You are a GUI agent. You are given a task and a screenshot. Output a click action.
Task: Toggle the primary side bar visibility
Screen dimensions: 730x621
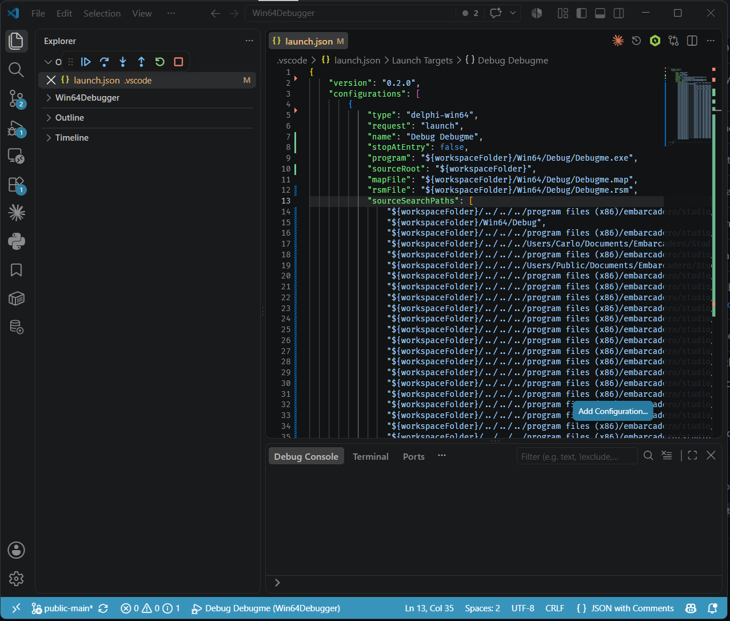(x=581, y=13)
